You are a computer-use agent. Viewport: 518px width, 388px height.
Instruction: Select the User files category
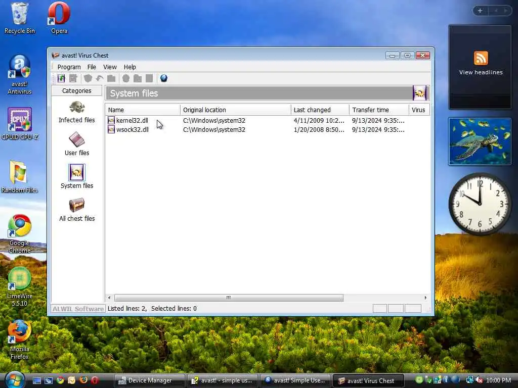click(x=77, y=144)
